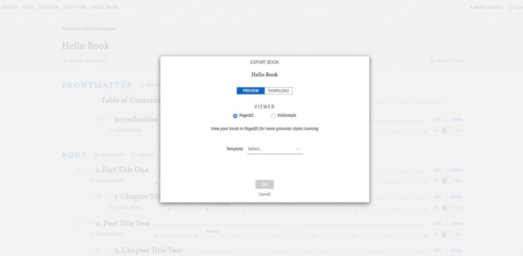Image resolution: width=523 pixels, height=256 pixels.
Task: Click File Prep stage on Part Title Two progress
Action: 212,232
